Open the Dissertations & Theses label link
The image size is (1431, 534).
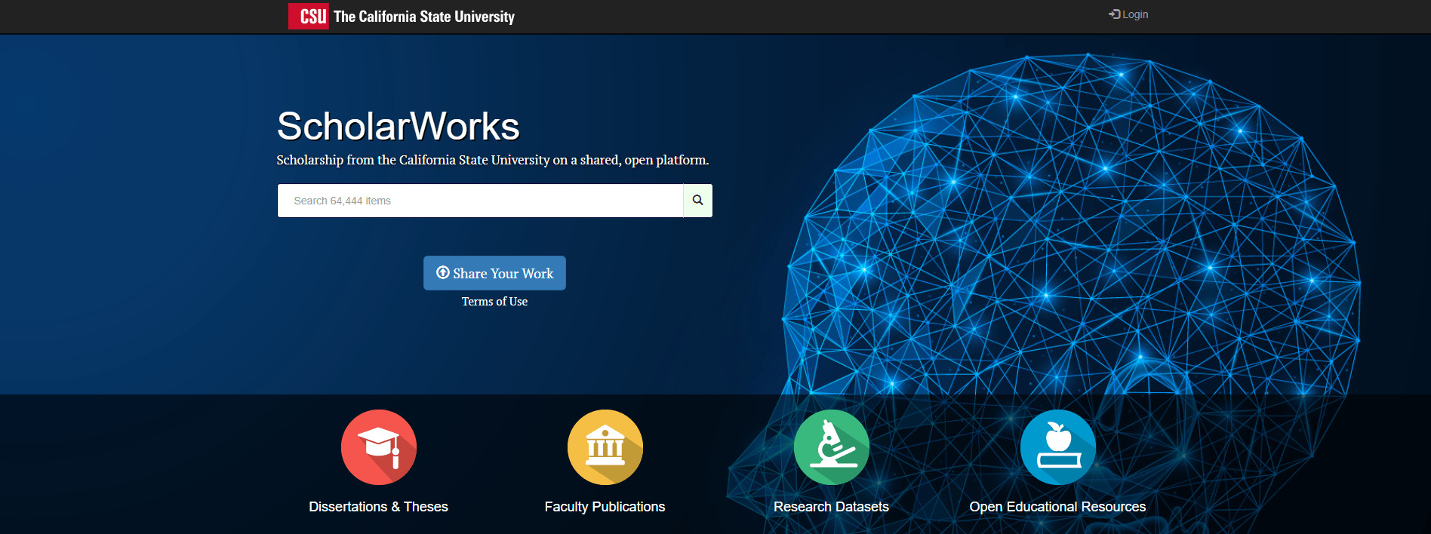[x=379, y=507]
